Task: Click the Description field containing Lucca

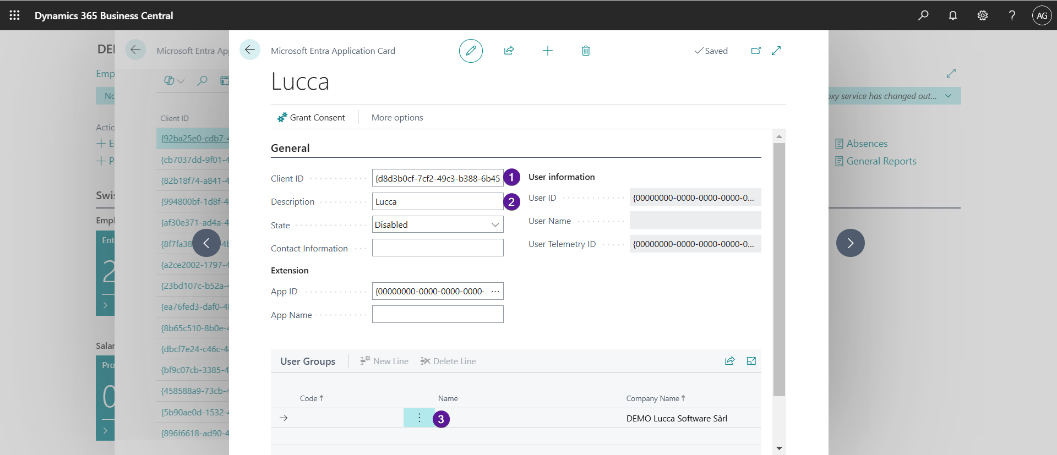Action: (438, 201)
